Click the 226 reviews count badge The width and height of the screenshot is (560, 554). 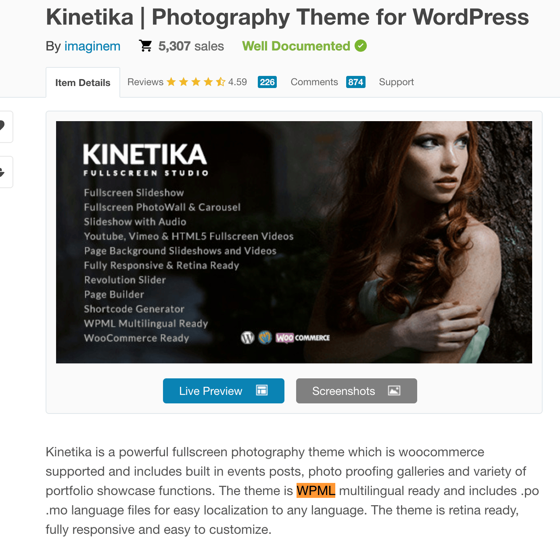pyautogui.click(x=267, y=82)
